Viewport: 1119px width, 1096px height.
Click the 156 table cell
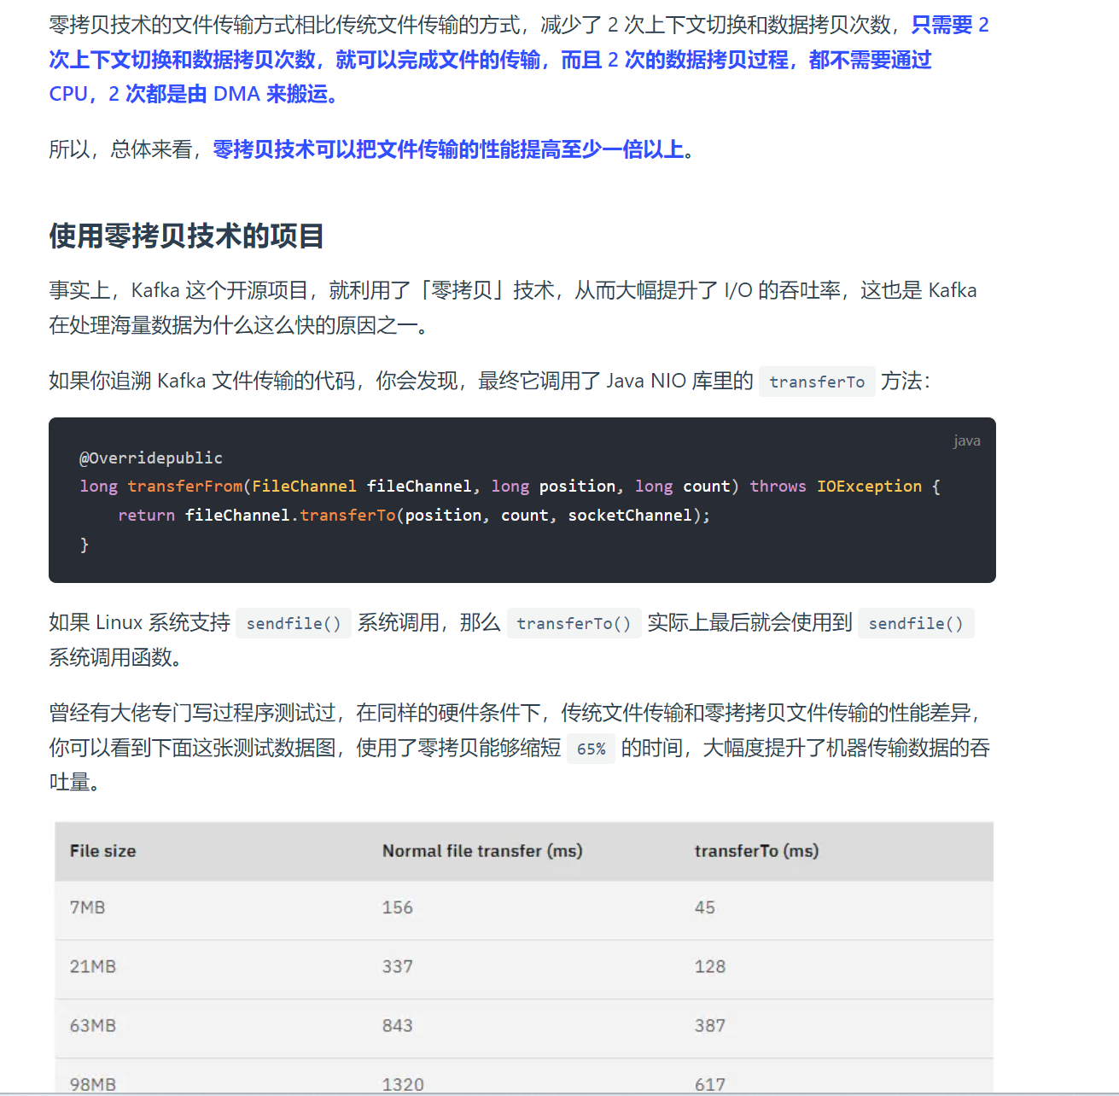point(397,907)
